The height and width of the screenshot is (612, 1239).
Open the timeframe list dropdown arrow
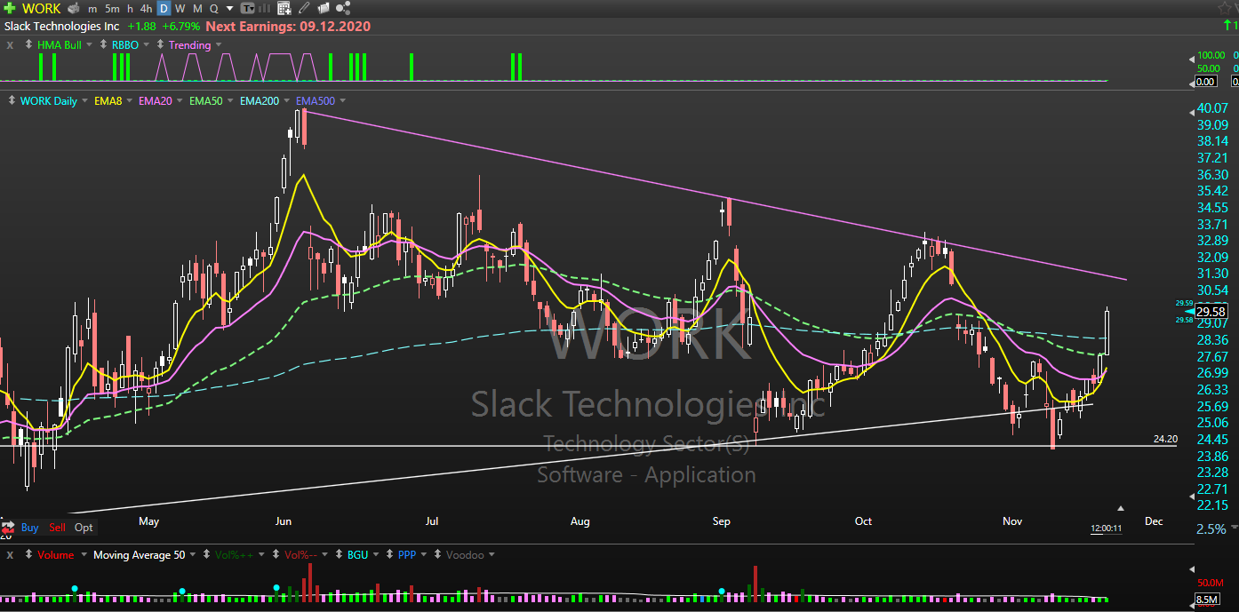pos(228,9)
